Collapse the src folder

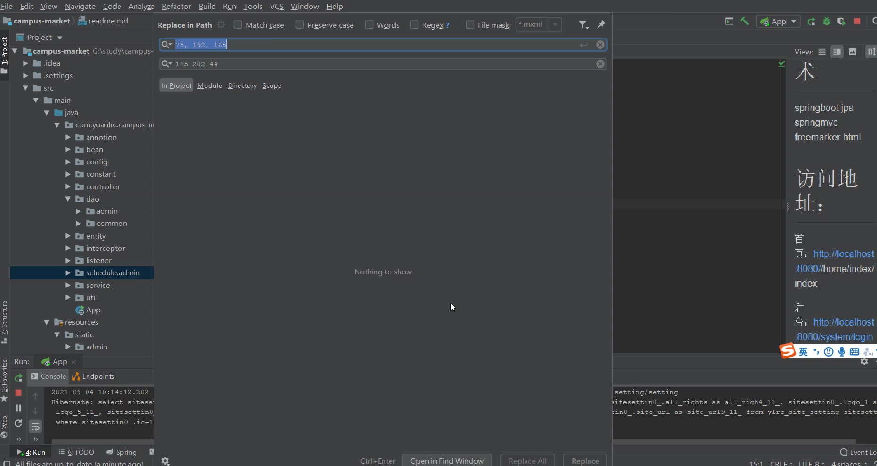coord(26,88)
